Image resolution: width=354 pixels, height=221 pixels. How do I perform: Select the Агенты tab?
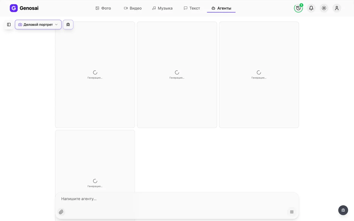(221, 8)
